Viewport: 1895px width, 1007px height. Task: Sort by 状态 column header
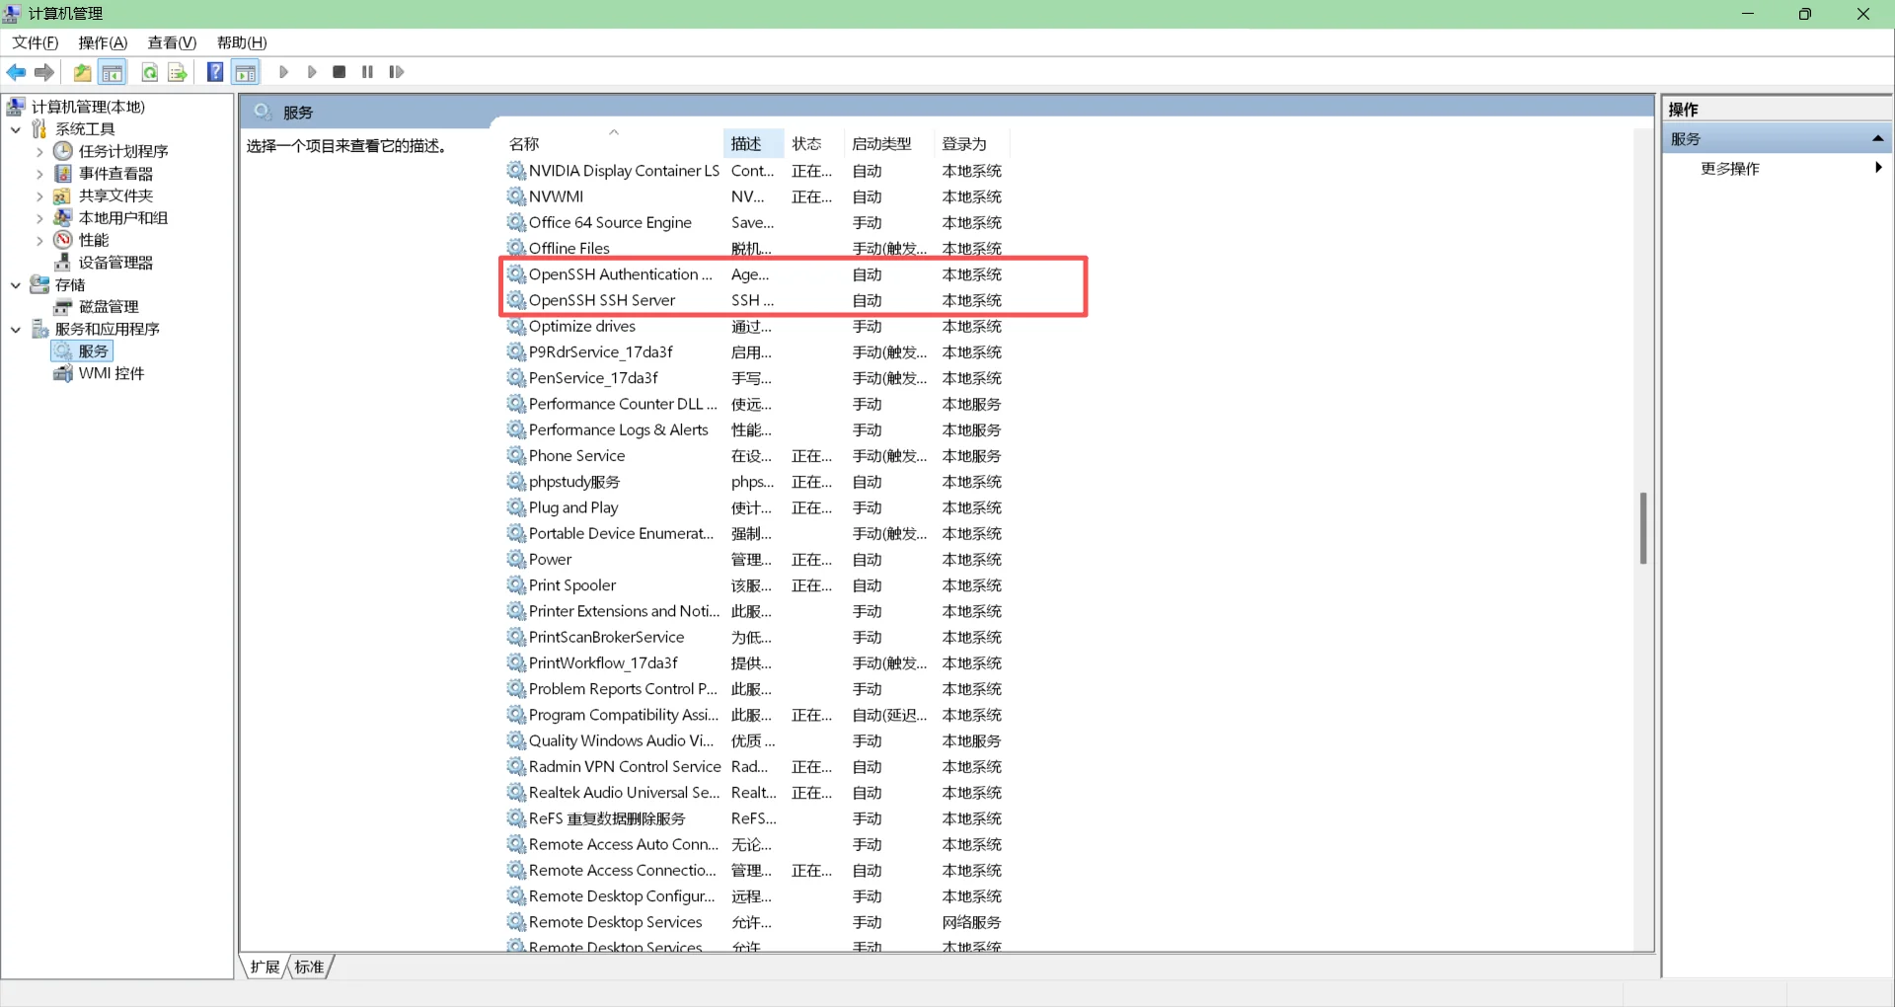pos(814,144)
